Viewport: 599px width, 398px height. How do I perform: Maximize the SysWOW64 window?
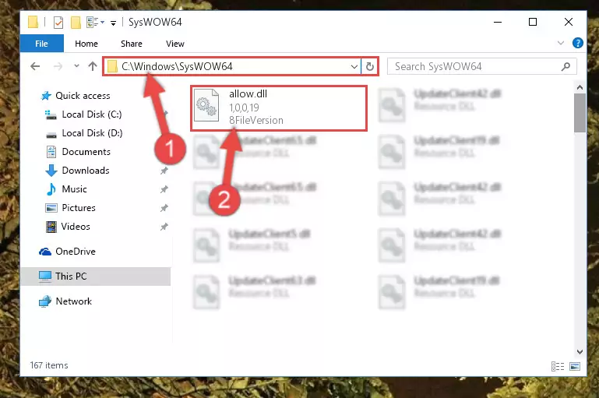(x=533, y=22)
